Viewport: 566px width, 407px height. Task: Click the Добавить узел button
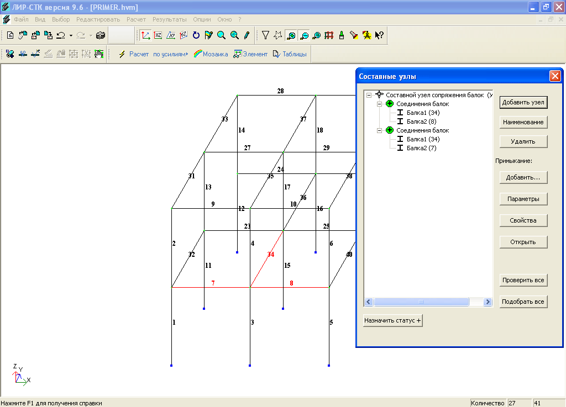point(523,102)
